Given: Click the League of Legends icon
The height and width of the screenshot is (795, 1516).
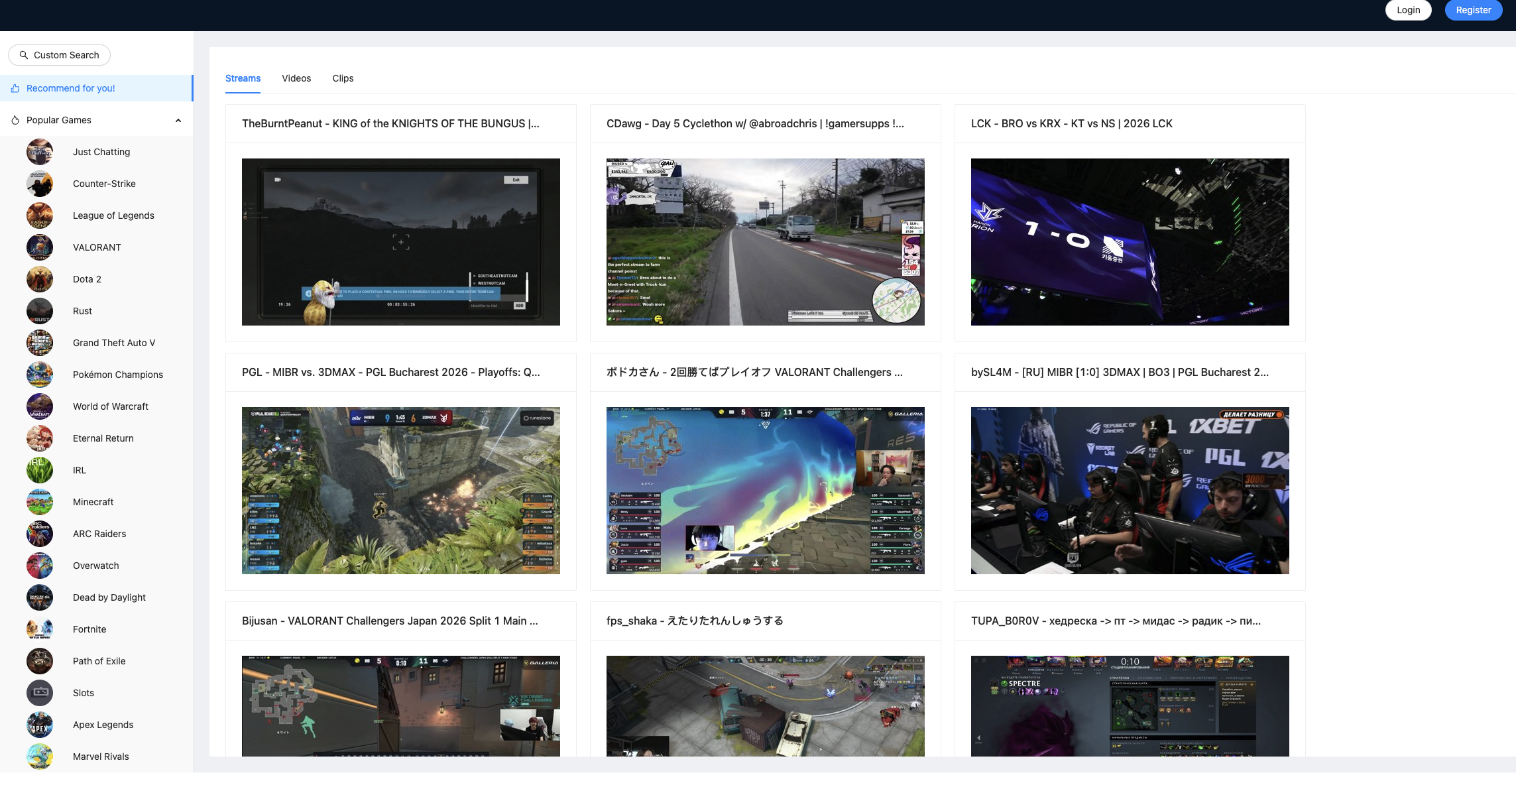Looking at the screenshot, I should pyautogui.click(x=40, y=215).
